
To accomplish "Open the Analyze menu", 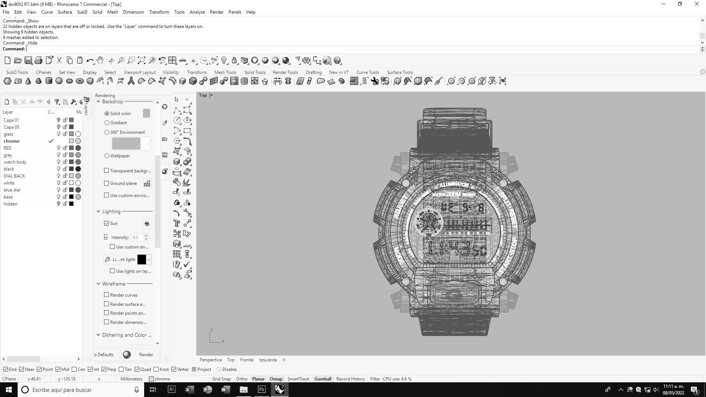I will pyautogui.click(x=197, y=12).
